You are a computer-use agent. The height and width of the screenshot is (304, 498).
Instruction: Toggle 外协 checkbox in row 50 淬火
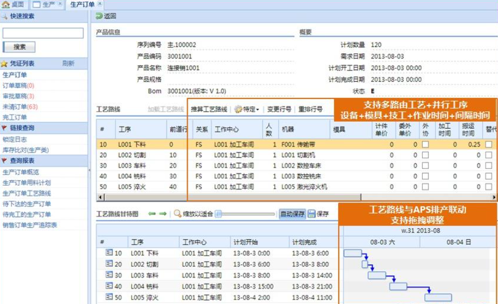click(x=425, y=187)
